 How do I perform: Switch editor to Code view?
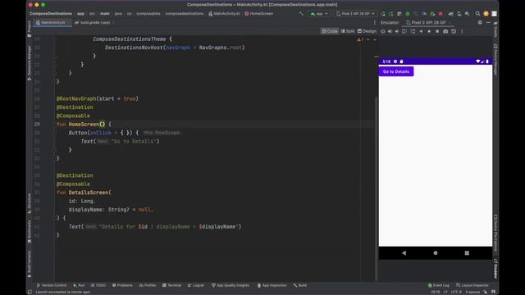point(330,31)
